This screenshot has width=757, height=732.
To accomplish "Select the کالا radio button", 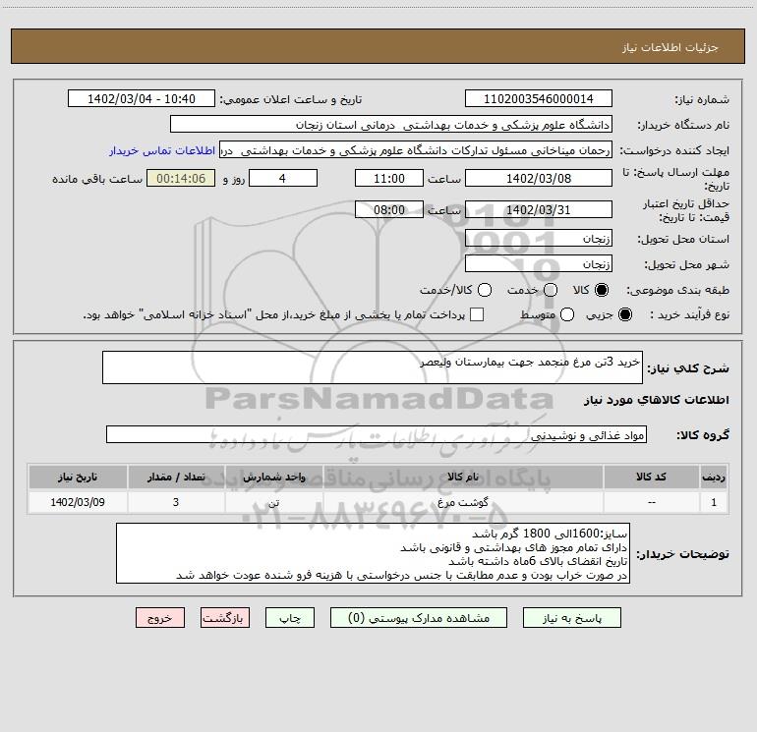I will tap(602, 290).
